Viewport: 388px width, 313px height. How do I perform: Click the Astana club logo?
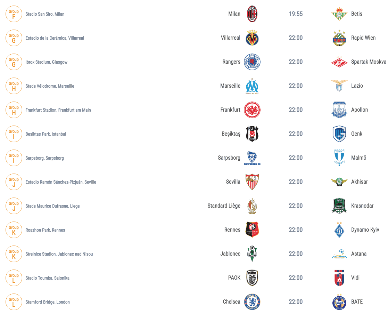pos(339,254)
